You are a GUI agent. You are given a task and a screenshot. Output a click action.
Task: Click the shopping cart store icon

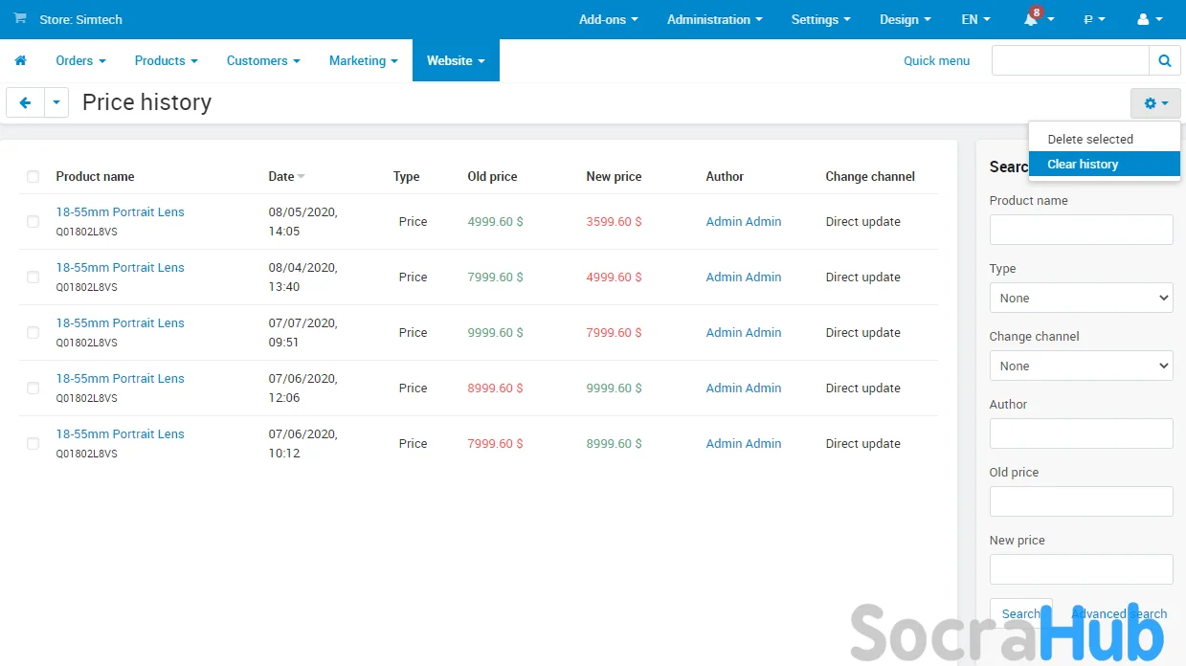coord(20,19)
